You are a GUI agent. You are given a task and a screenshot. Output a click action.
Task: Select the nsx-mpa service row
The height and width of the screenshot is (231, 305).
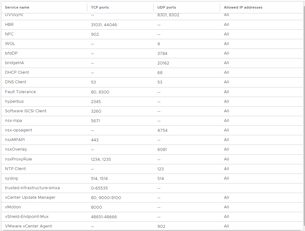point(152,121)
